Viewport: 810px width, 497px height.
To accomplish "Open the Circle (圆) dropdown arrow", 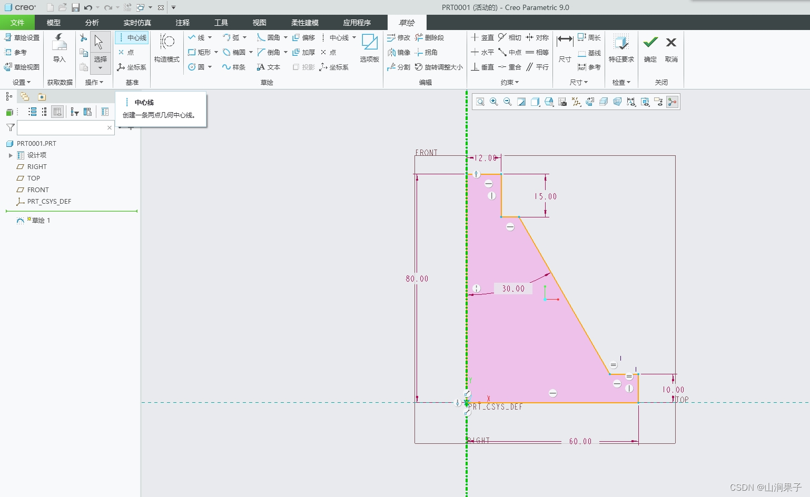I will [x=210, y=67].
